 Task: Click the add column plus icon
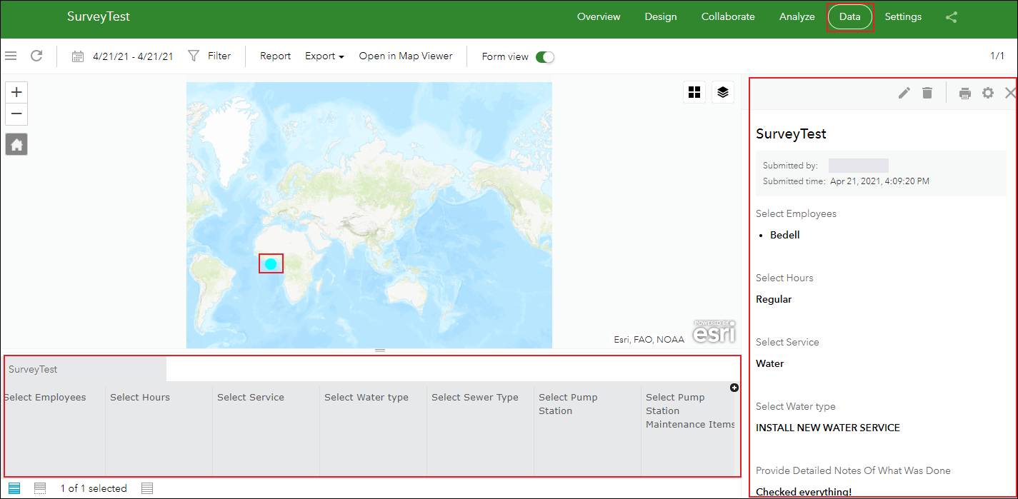click(x=734, y=388)
